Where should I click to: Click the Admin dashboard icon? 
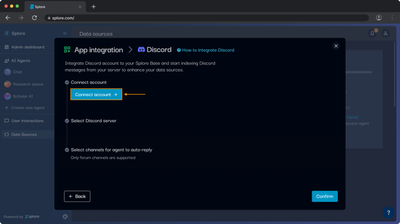(7, 47)
